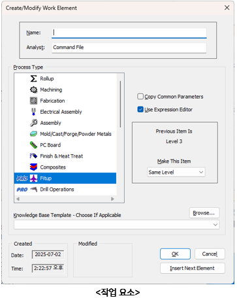
Task: Pick the Fabrication icon
Action: click(x=33, y=101)
